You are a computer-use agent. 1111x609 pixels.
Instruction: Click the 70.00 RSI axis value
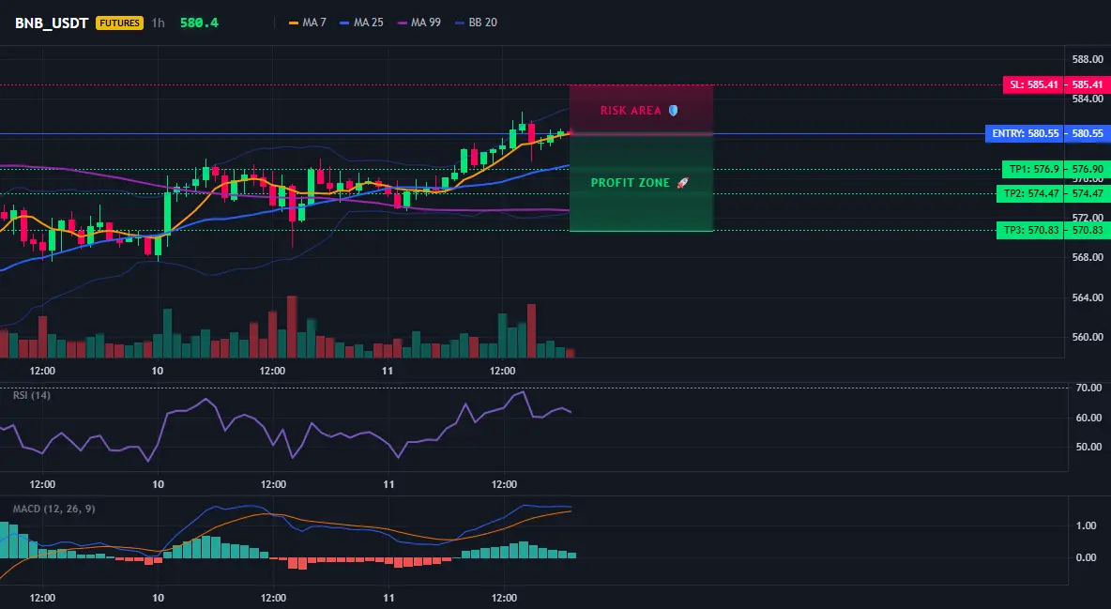[1089, 388]
